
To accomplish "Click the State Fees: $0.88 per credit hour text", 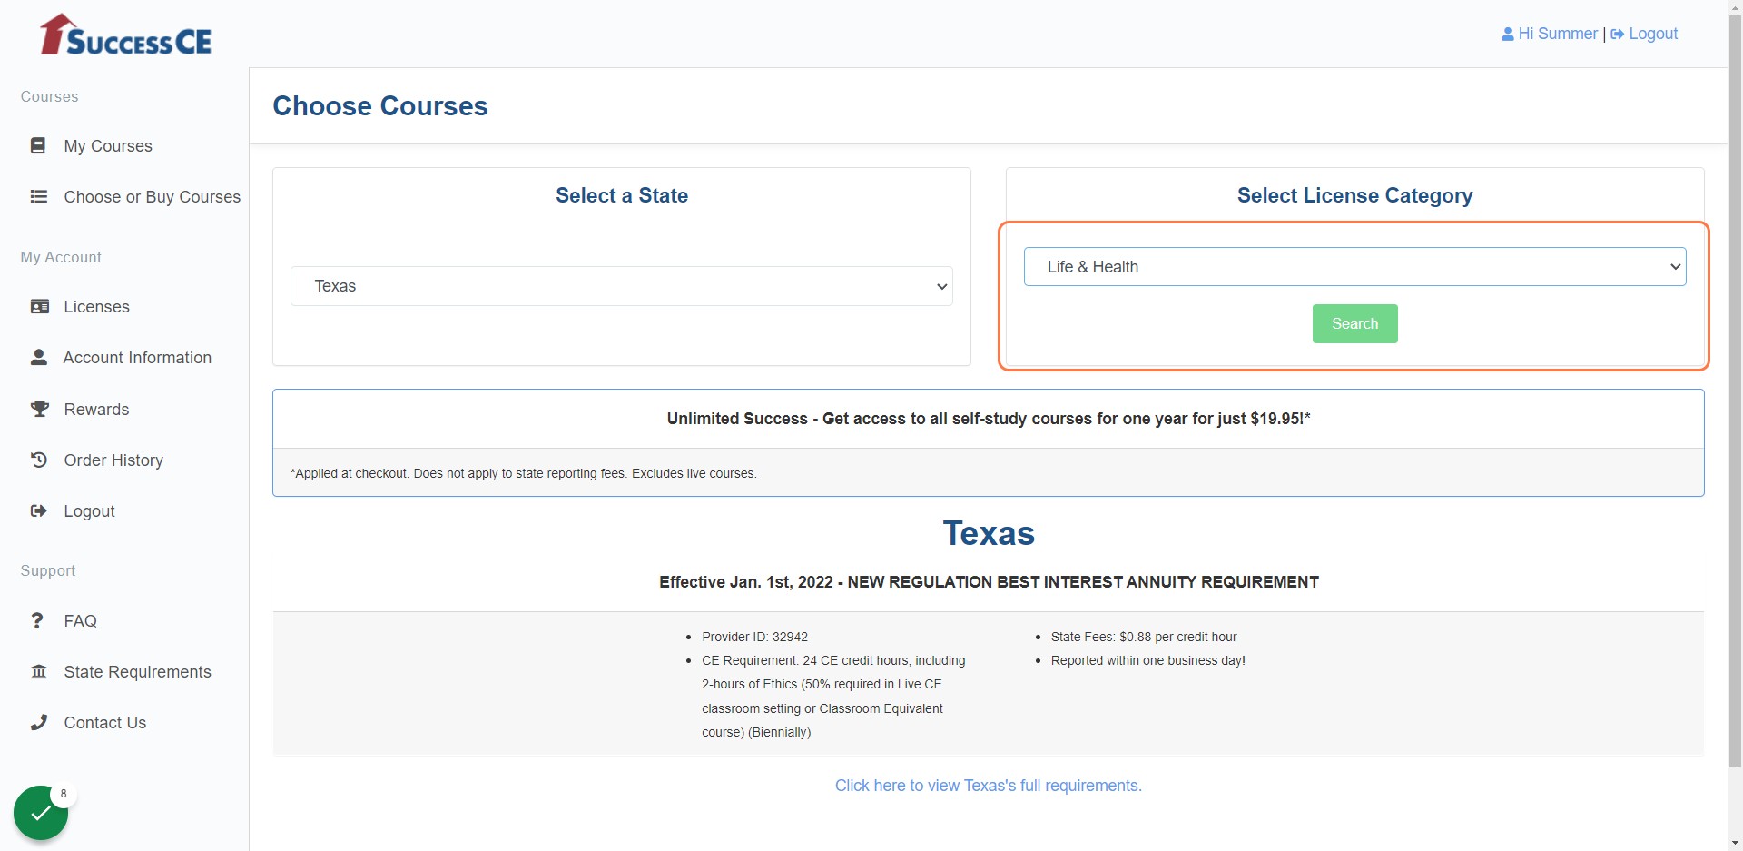I will pos(1144,637).
